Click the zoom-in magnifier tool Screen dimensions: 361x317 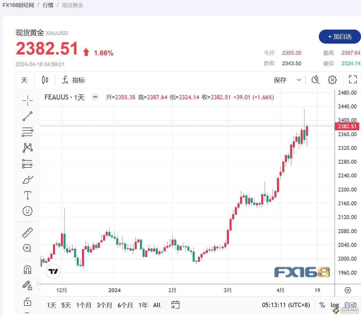click(x=27, y=248)
